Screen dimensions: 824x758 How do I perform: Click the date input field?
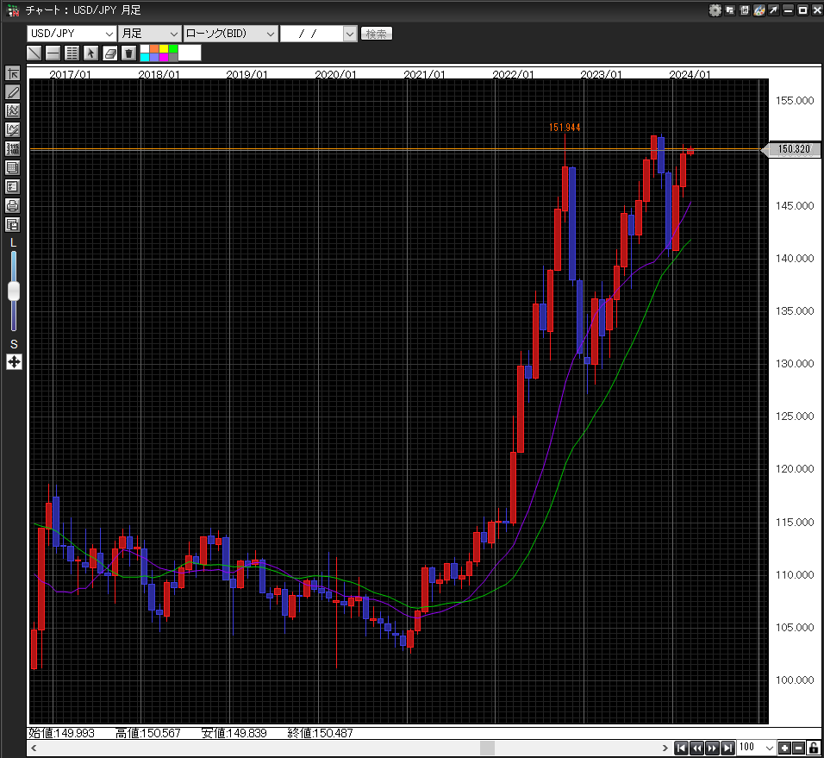(311, 34)
